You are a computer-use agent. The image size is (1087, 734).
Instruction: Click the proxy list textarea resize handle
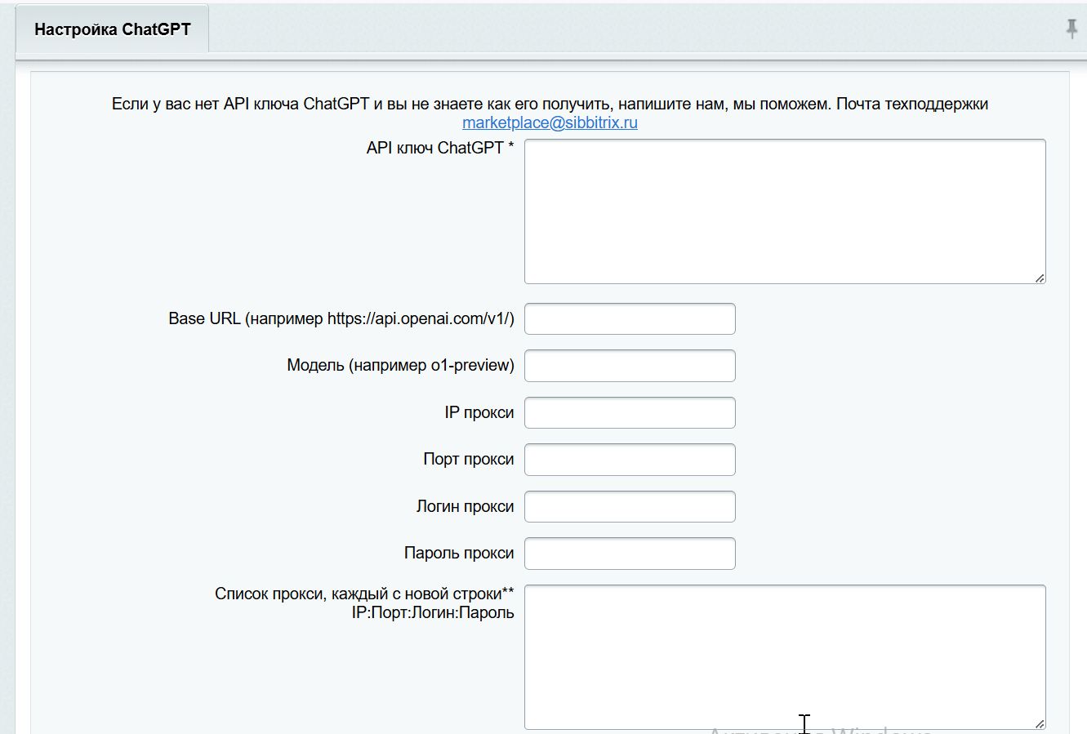1040,723
